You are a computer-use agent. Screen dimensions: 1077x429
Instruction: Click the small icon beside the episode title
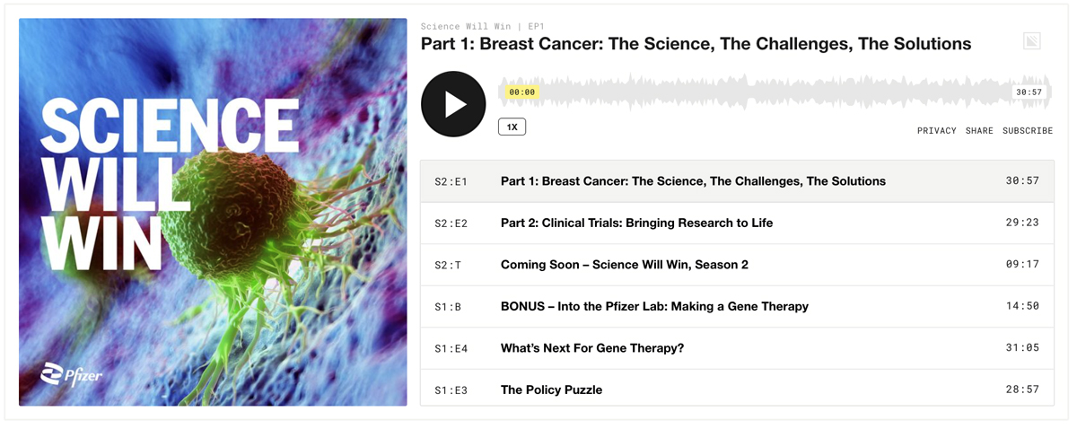tap(1032, 41)
